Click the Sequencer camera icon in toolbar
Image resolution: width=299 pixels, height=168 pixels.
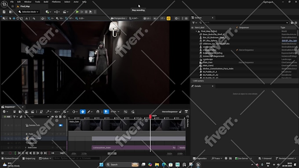pos(26,112)
